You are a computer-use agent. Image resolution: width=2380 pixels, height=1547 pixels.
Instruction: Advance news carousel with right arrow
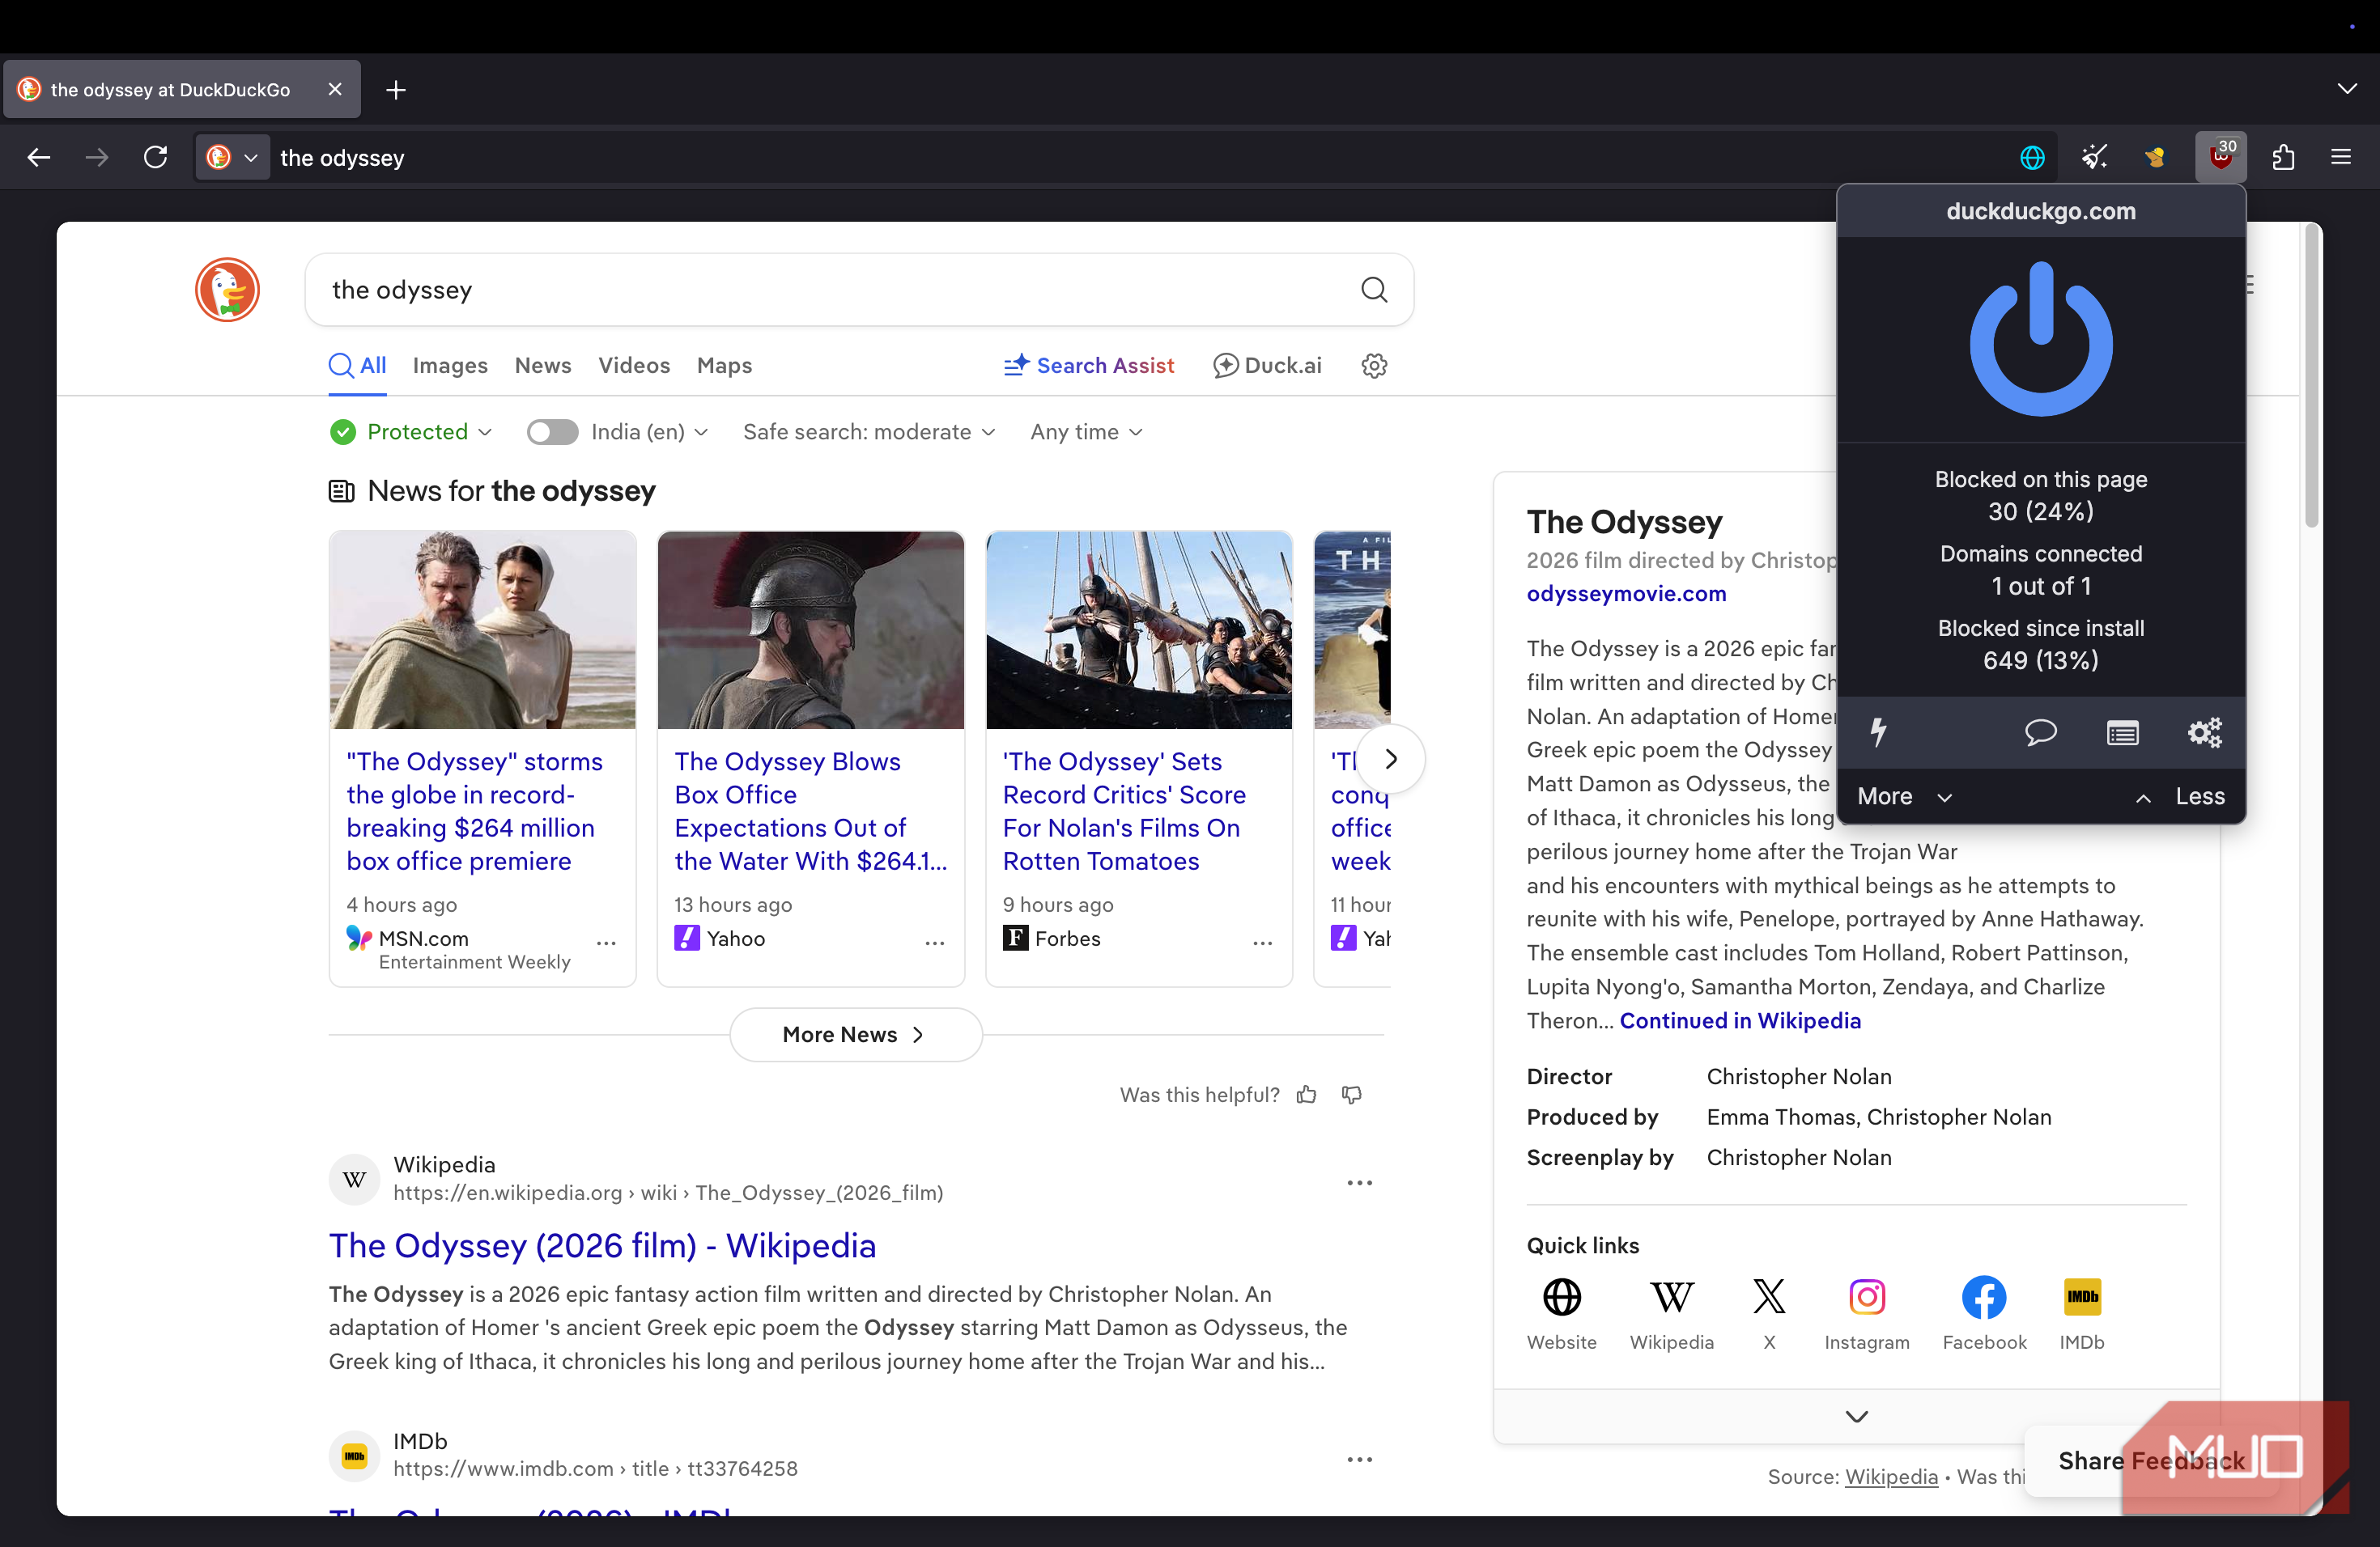click(1390, 760)
